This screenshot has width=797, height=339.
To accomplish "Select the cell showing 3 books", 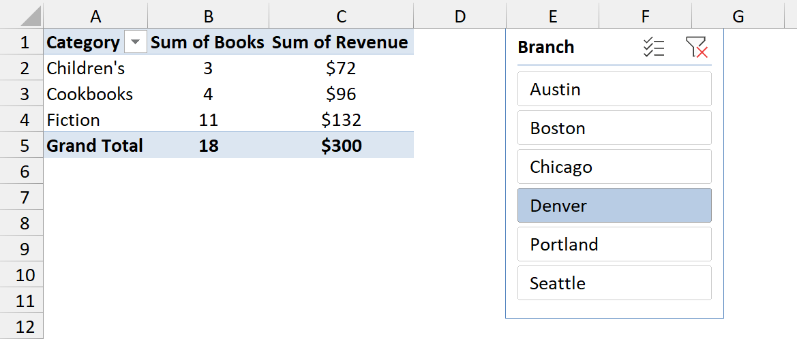I will [x=209, y=68].
